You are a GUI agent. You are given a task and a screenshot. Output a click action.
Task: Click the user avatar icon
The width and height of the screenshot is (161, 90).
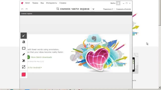(x=118, y=3)
